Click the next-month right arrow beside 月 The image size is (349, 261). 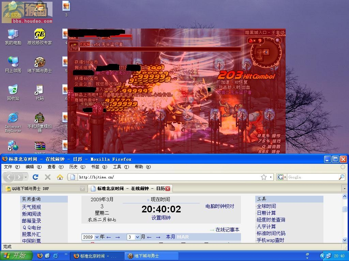tap(158, 237)
